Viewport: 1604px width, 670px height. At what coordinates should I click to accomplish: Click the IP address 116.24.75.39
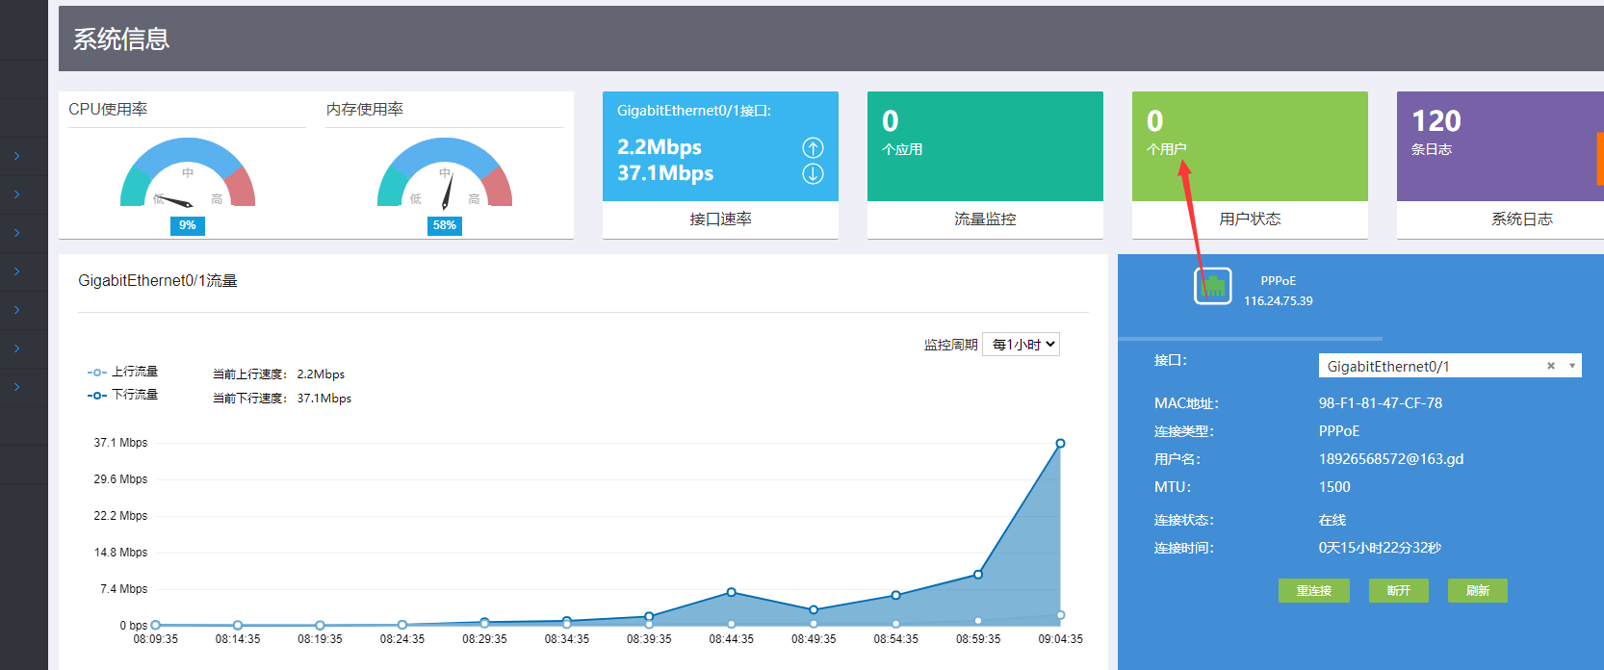(x=1279, y=301)
